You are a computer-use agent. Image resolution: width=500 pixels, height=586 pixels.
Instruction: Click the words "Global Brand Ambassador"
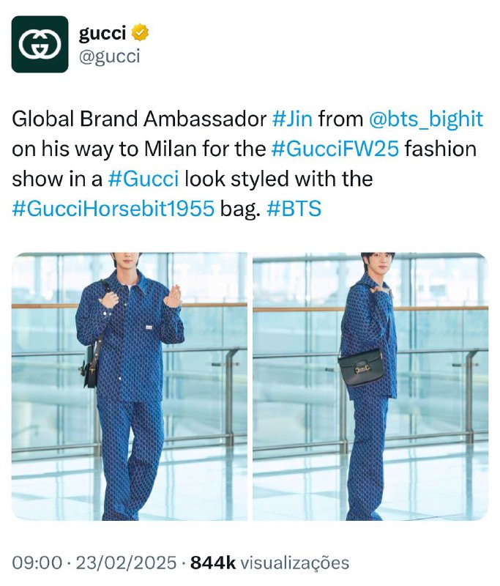point(139,119)
